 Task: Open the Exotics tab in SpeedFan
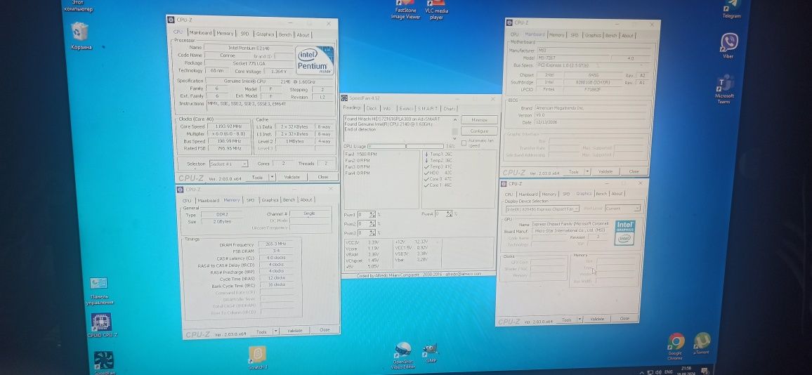pos(406,108)
